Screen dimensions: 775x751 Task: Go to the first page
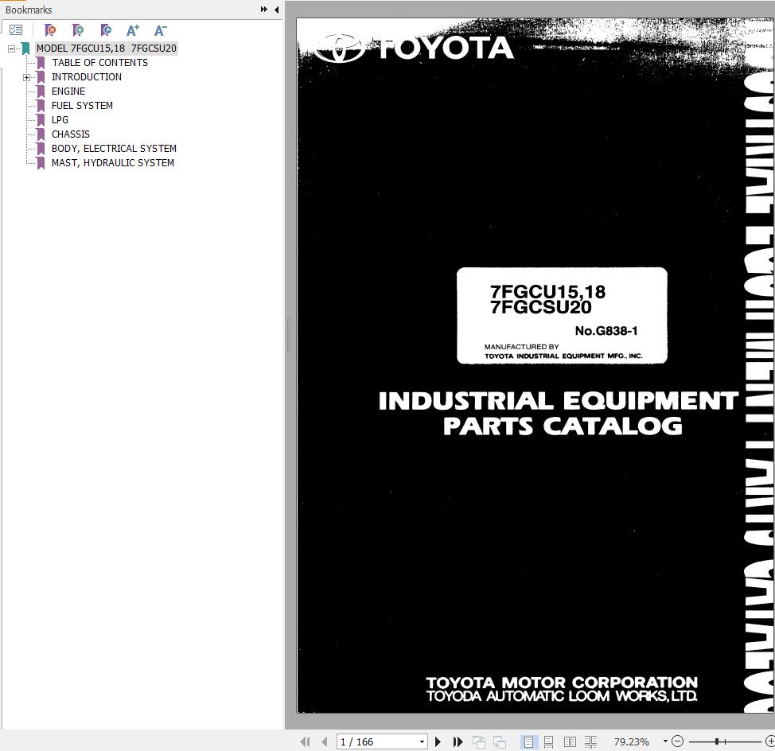coord(305,741)
